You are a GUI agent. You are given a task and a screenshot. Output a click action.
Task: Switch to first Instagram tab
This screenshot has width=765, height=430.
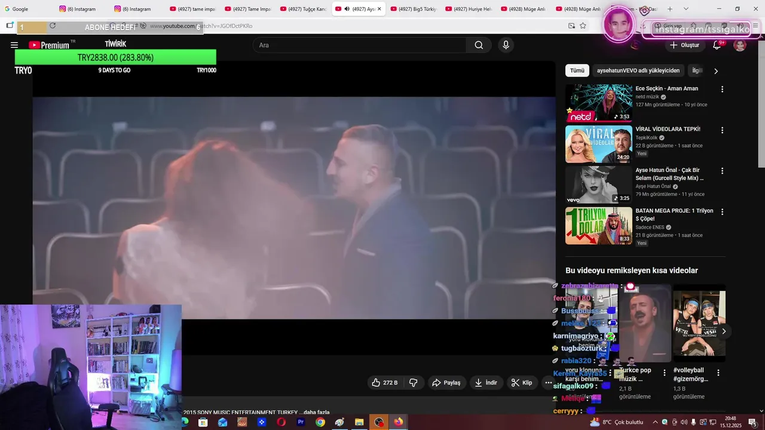coord(82,9)
